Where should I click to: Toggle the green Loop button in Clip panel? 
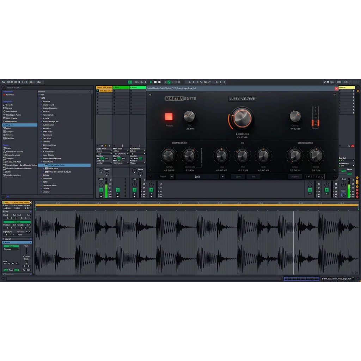point(17,222)
